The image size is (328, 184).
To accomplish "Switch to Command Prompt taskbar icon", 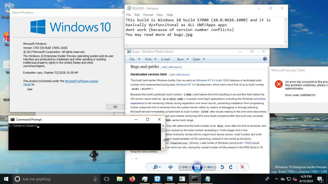I will coord(195,179).
